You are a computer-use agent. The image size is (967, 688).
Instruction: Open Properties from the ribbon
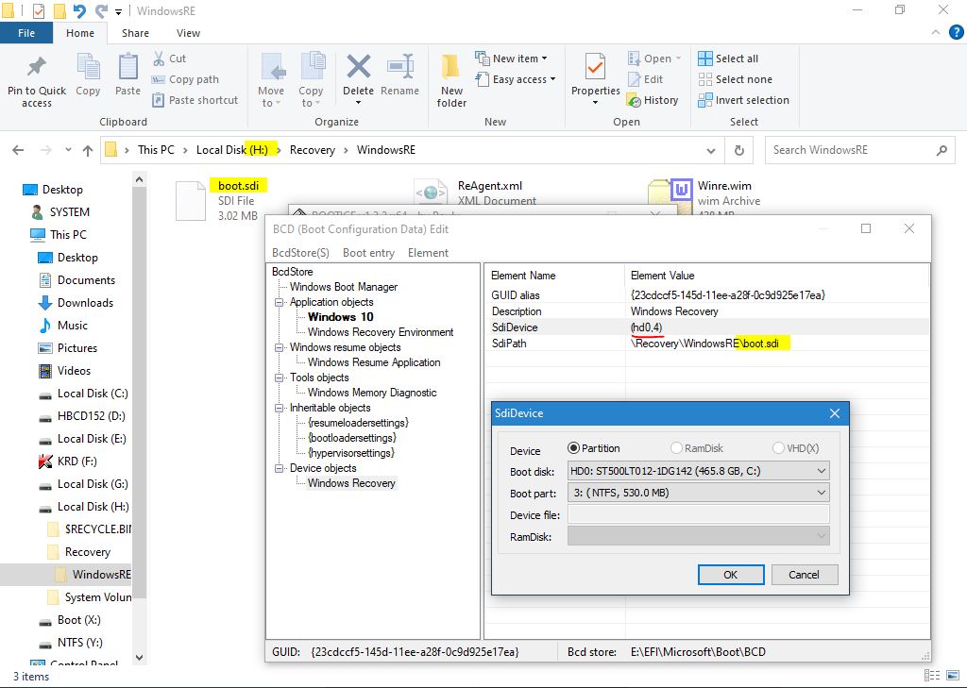(x=595, y=70)
